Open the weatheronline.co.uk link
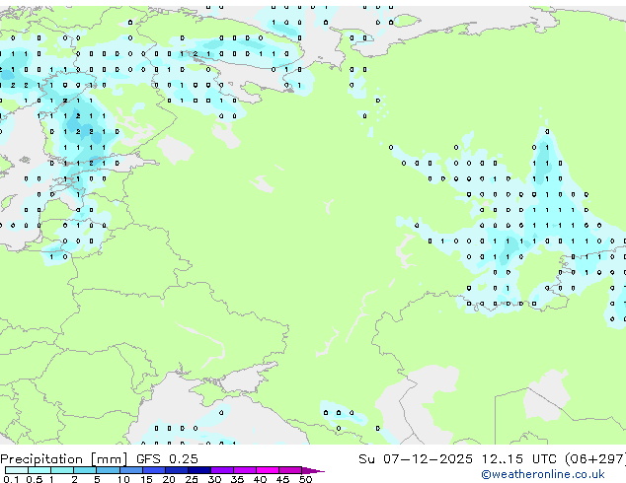Image resolution: width=626 pixels, height=483 pixels. click(543, 474)
